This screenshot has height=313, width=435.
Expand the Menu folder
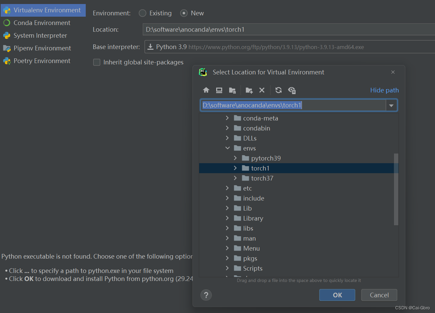coord(227,248)
